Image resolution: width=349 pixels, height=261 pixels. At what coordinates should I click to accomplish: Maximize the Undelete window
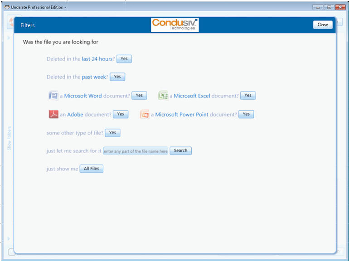click(x=329, y=7)
